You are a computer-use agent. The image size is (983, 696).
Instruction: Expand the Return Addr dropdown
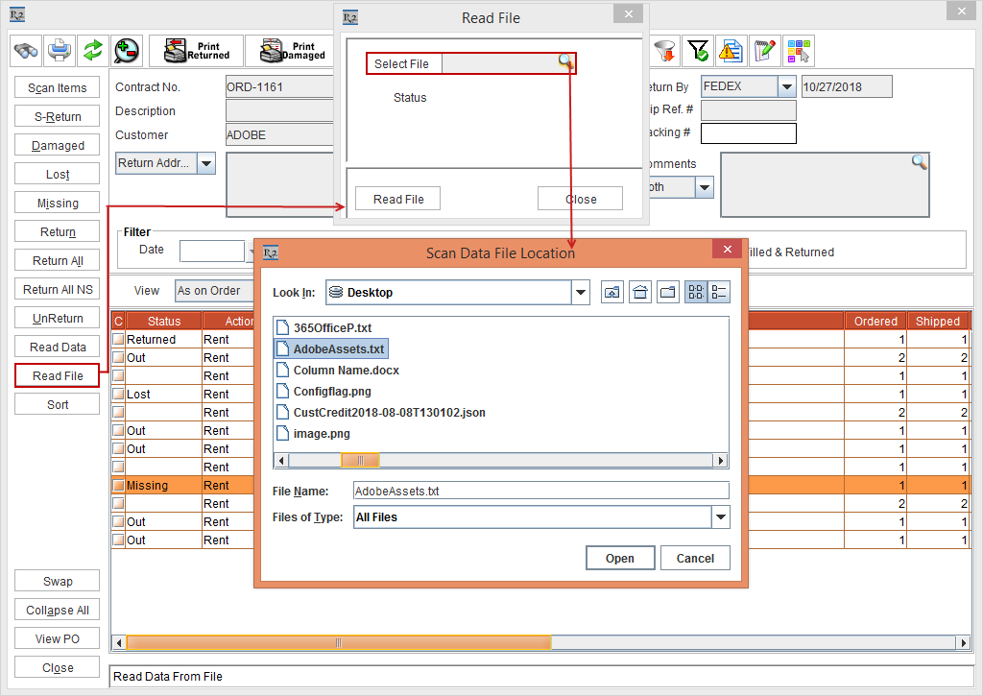pos(206,163)
